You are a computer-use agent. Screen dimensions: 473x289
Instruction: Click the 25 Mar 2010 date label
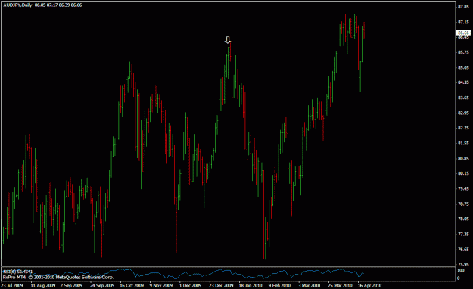pos(340,285)
